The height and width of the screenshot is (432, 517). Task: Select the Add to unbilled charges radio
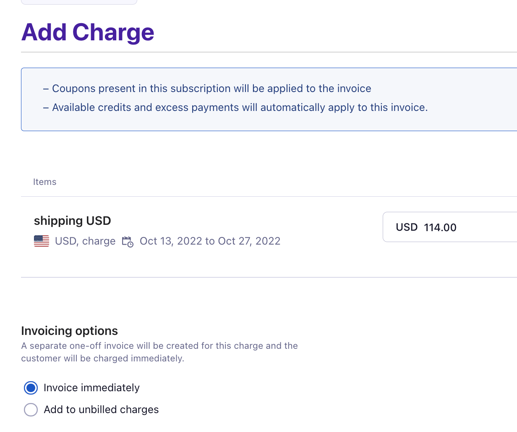tap(31, 409)
